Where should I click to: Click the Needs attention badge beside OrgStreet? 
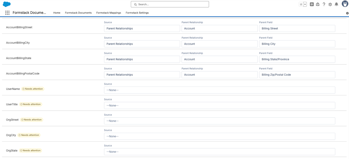coord(31,120)
